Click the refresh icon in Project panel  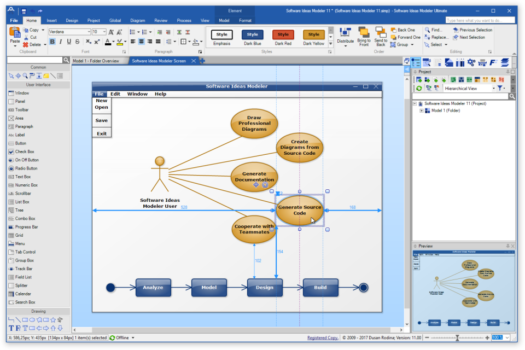click(419, 88)
